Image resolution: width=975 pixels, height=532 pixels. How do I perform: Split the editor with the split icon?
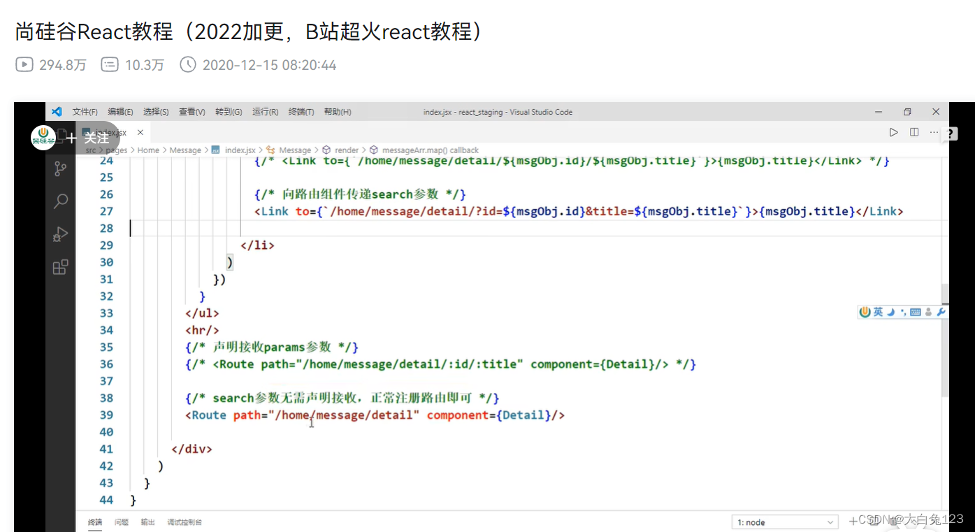tap(914, 132)
